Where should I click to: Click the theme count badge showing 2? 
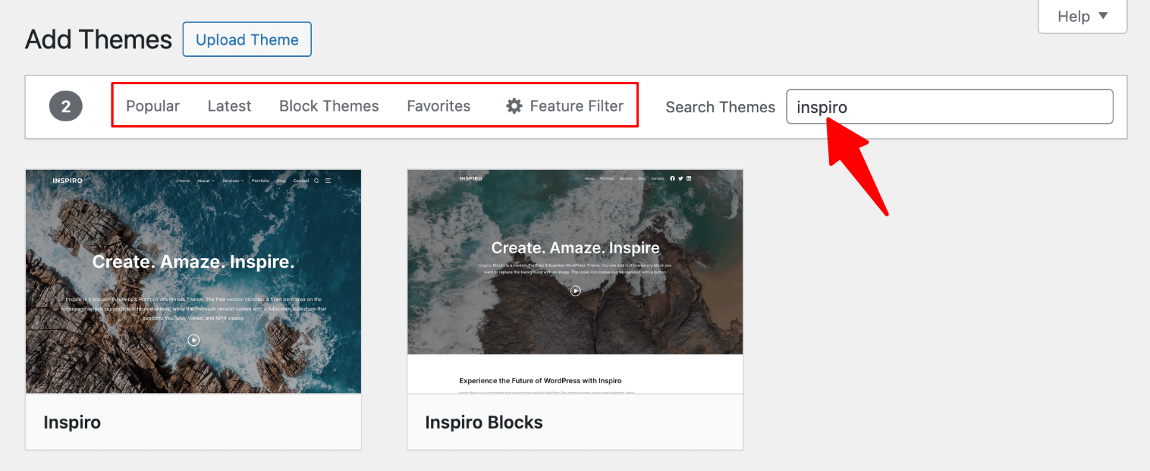[65, 106]
